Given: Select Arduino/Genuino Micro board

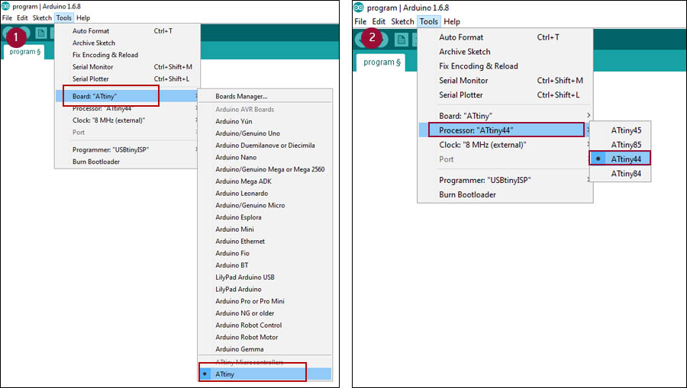Looking at the screenshot, I should coord(265,205).
